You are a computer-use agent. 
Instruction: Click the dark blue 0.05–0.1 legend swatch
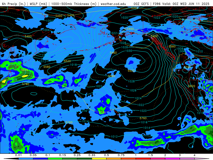coord(40,159)
